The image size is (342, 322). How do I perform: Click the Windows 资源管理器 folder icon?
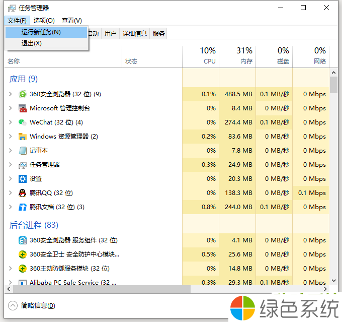point(23,137)
